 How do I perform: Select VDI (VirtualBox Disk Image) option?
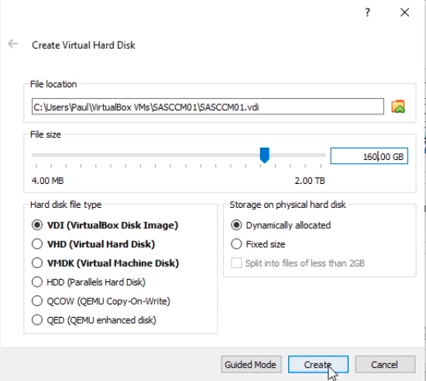(x=37, y=225)
